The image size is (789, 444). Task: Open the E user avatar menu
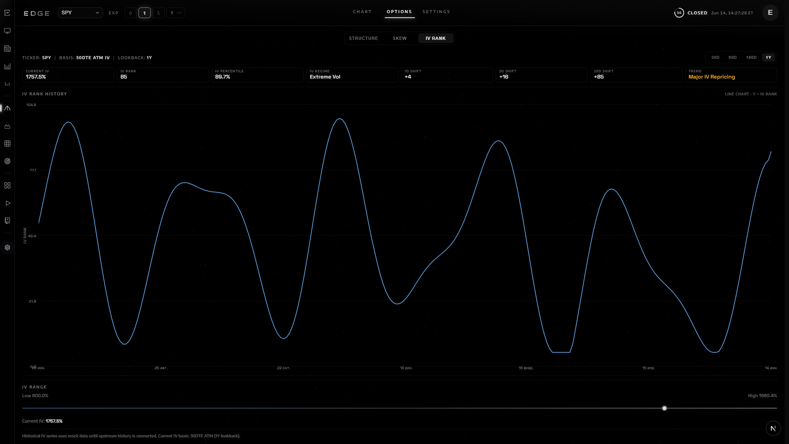(771, 13)
